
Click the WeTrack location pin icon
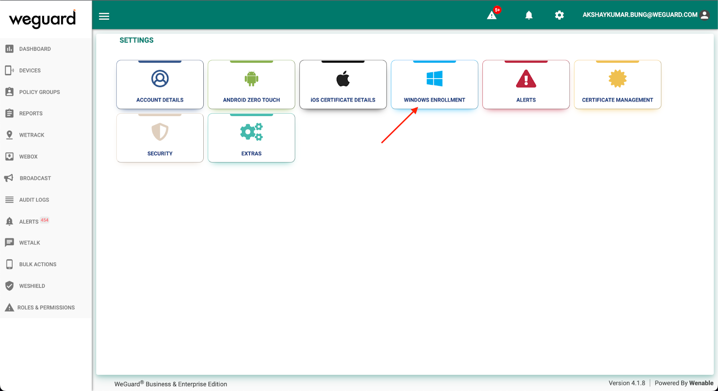click(9, 135)
